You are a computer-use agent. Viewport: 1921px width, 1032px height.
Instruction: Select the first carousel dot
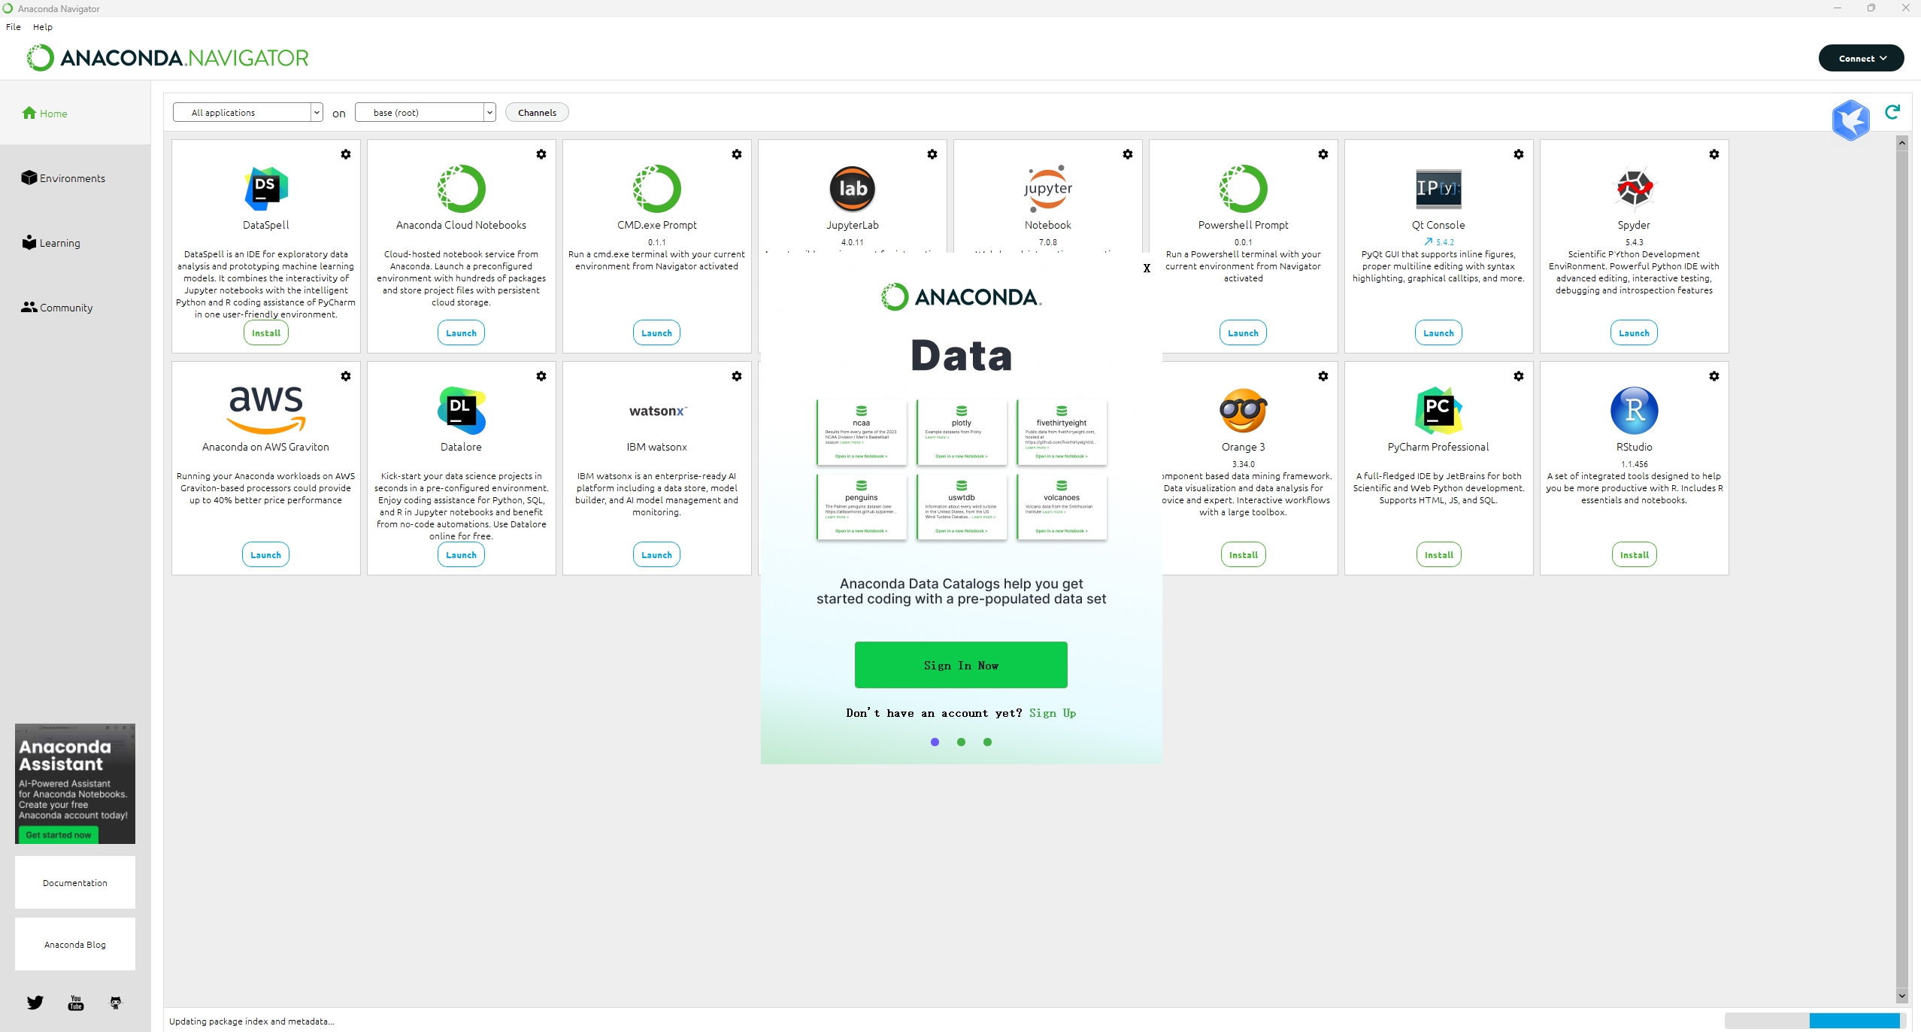(x=935, y=742)
